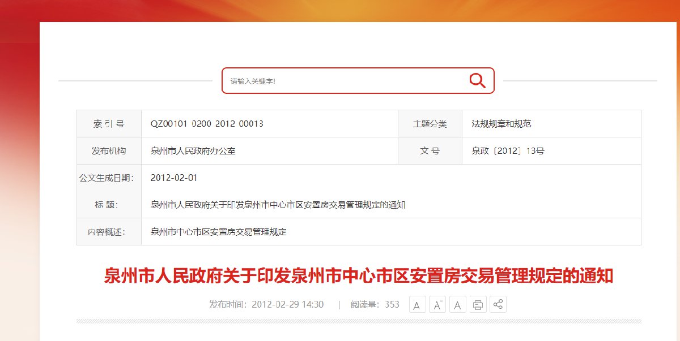Click the large red article headline
The image size is (680, 341).
(x=359, y=276)
